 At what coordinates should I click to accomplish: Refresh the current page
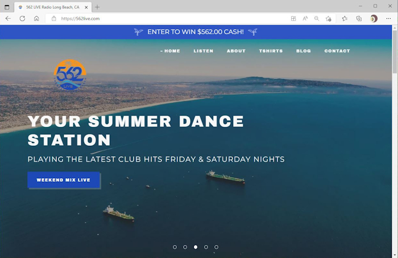[22, 19]
